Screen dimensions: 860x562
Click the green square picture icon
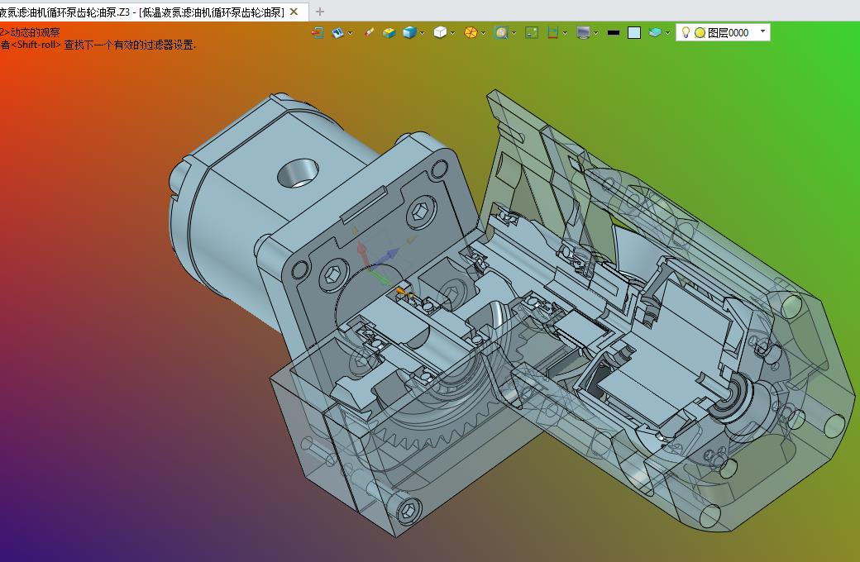532,33
